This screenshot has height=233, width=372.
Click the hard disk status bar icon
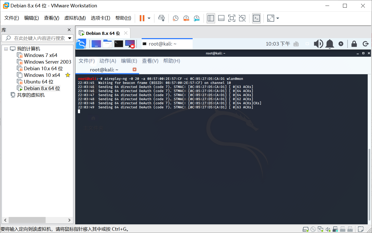coord(305,229)
